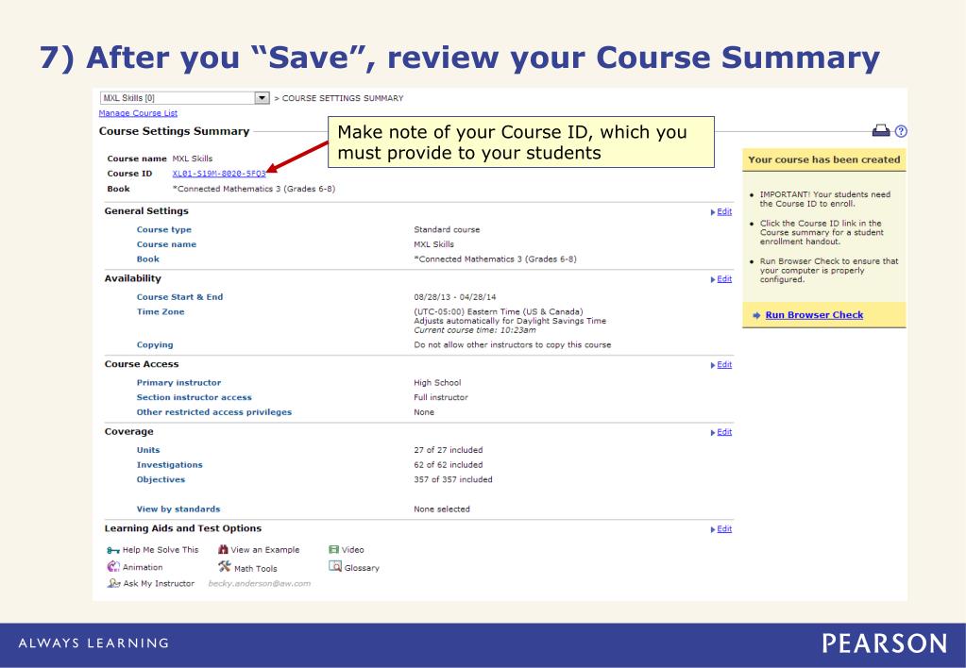Screen dimensions: 966x668
Task: Click the Glossary icon
Action: (x=335, y=566)
